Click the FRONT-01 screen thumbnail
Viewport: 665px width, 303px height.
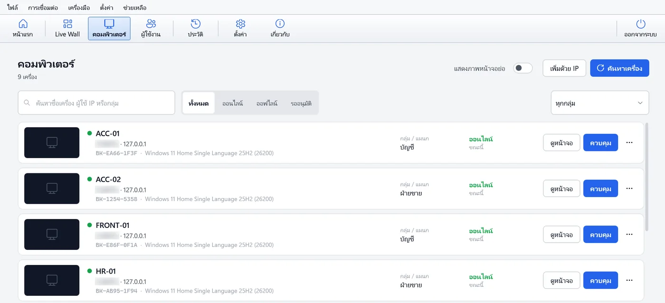pyautogui.click(x=52, y=235)
